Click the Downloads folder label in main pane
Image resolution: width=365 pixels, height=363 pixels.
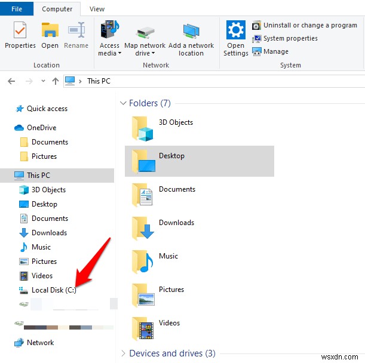[176, 223]
